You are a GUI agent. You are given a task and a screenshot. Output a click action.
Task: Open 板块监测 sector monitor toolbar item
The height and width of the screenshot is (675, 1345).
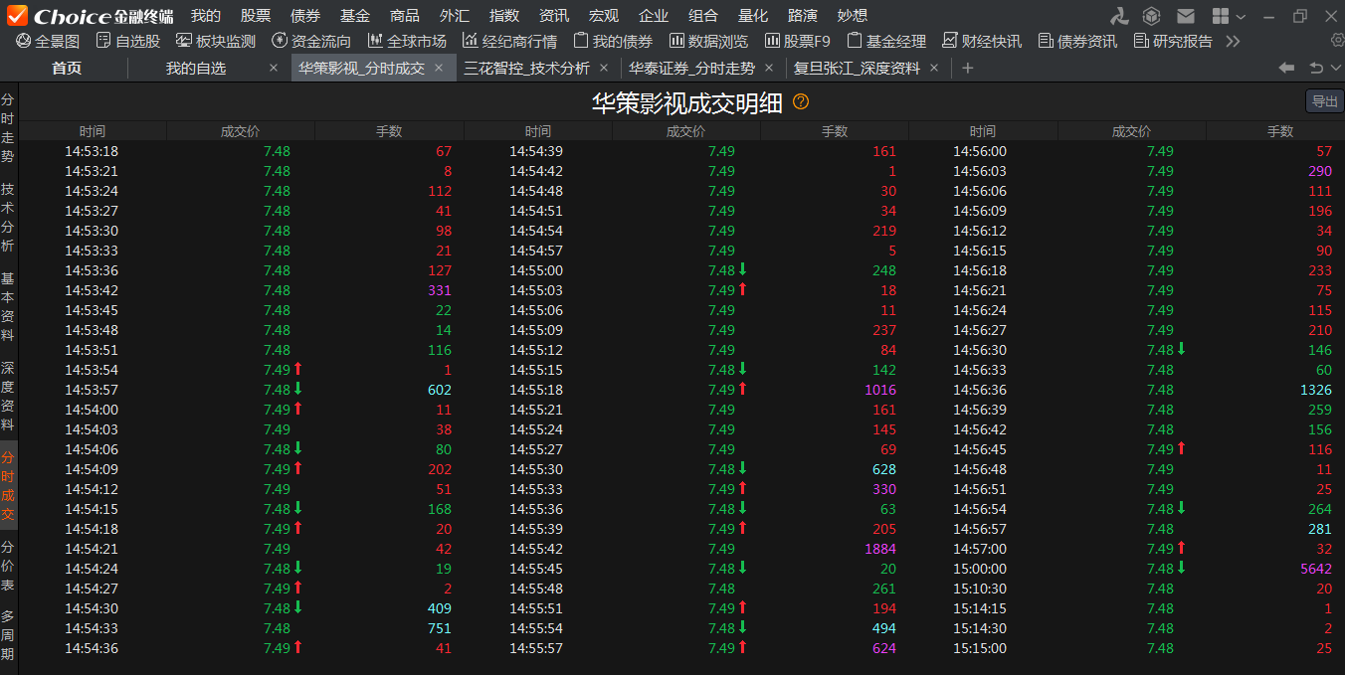(215, 41)
